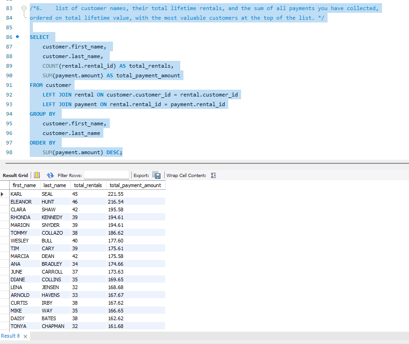The height and width of the screenshot is (344, 409).
Task: Toggle the Wrap Cell Content icon
Action: (x=213, y=175)
